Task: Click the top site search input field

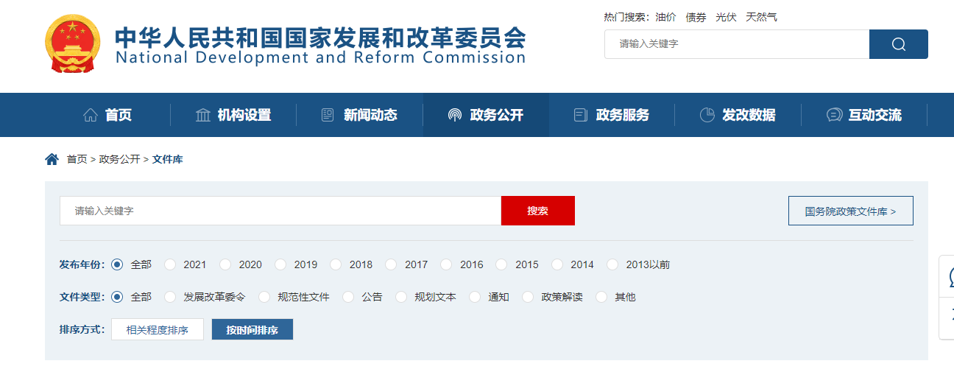Action: click(x=736, y=44)
